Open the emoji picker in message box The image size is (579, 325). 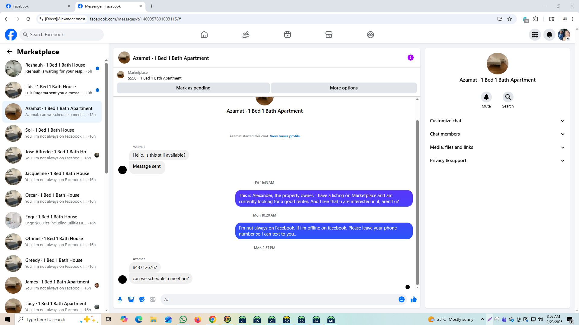[x=402, y=299]
